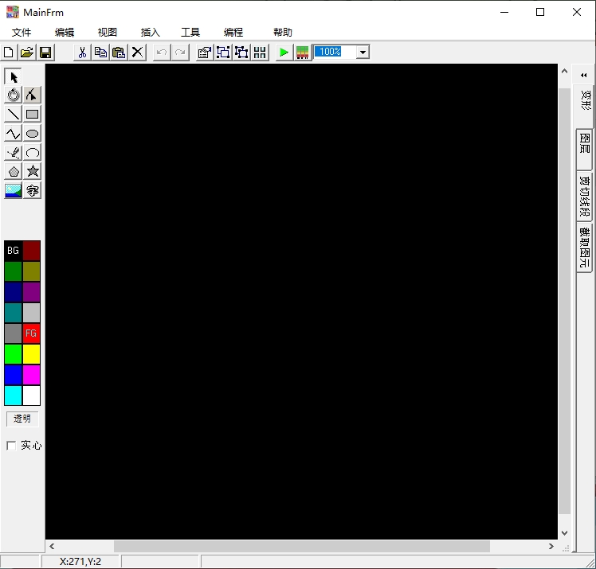This screenshot has height=569, width=596.
Task: Click the 透明 transparent button
Action: [x=22, y=419]
